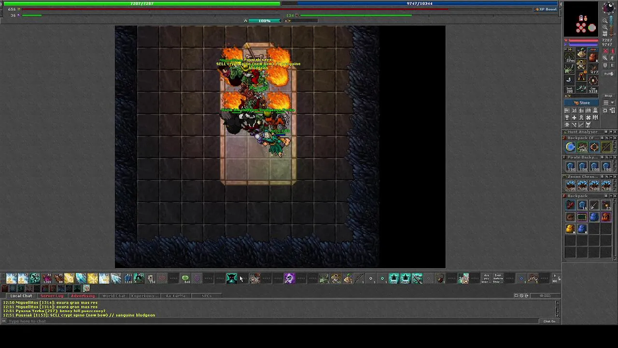Screen dimensions: 618x348
Task: Click the Stop button
Action: point(609,96)
